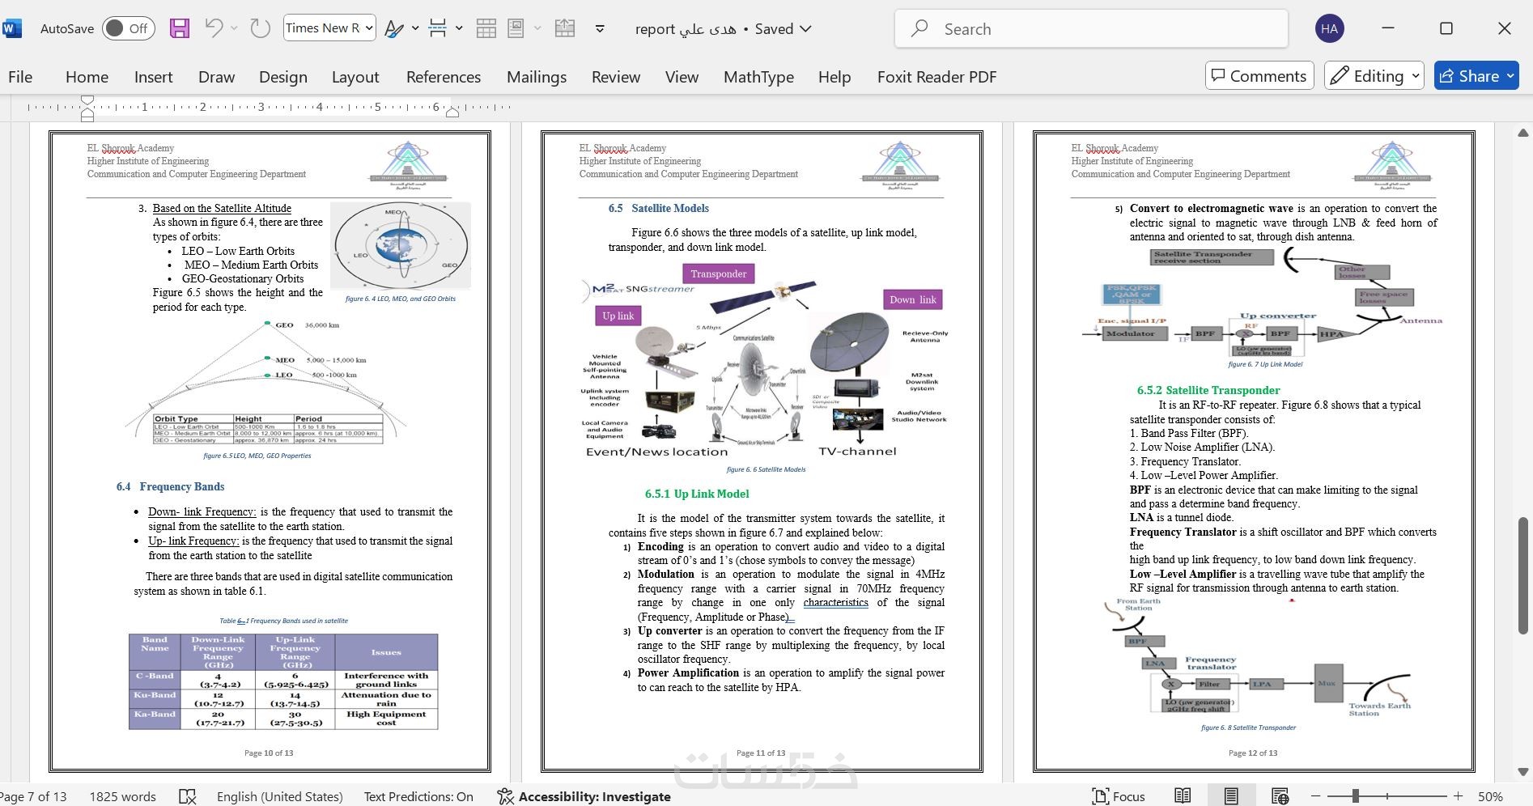This screenshot has width=1533, height=806.
Task: Switch to the References tab
Action: [444, 77]
